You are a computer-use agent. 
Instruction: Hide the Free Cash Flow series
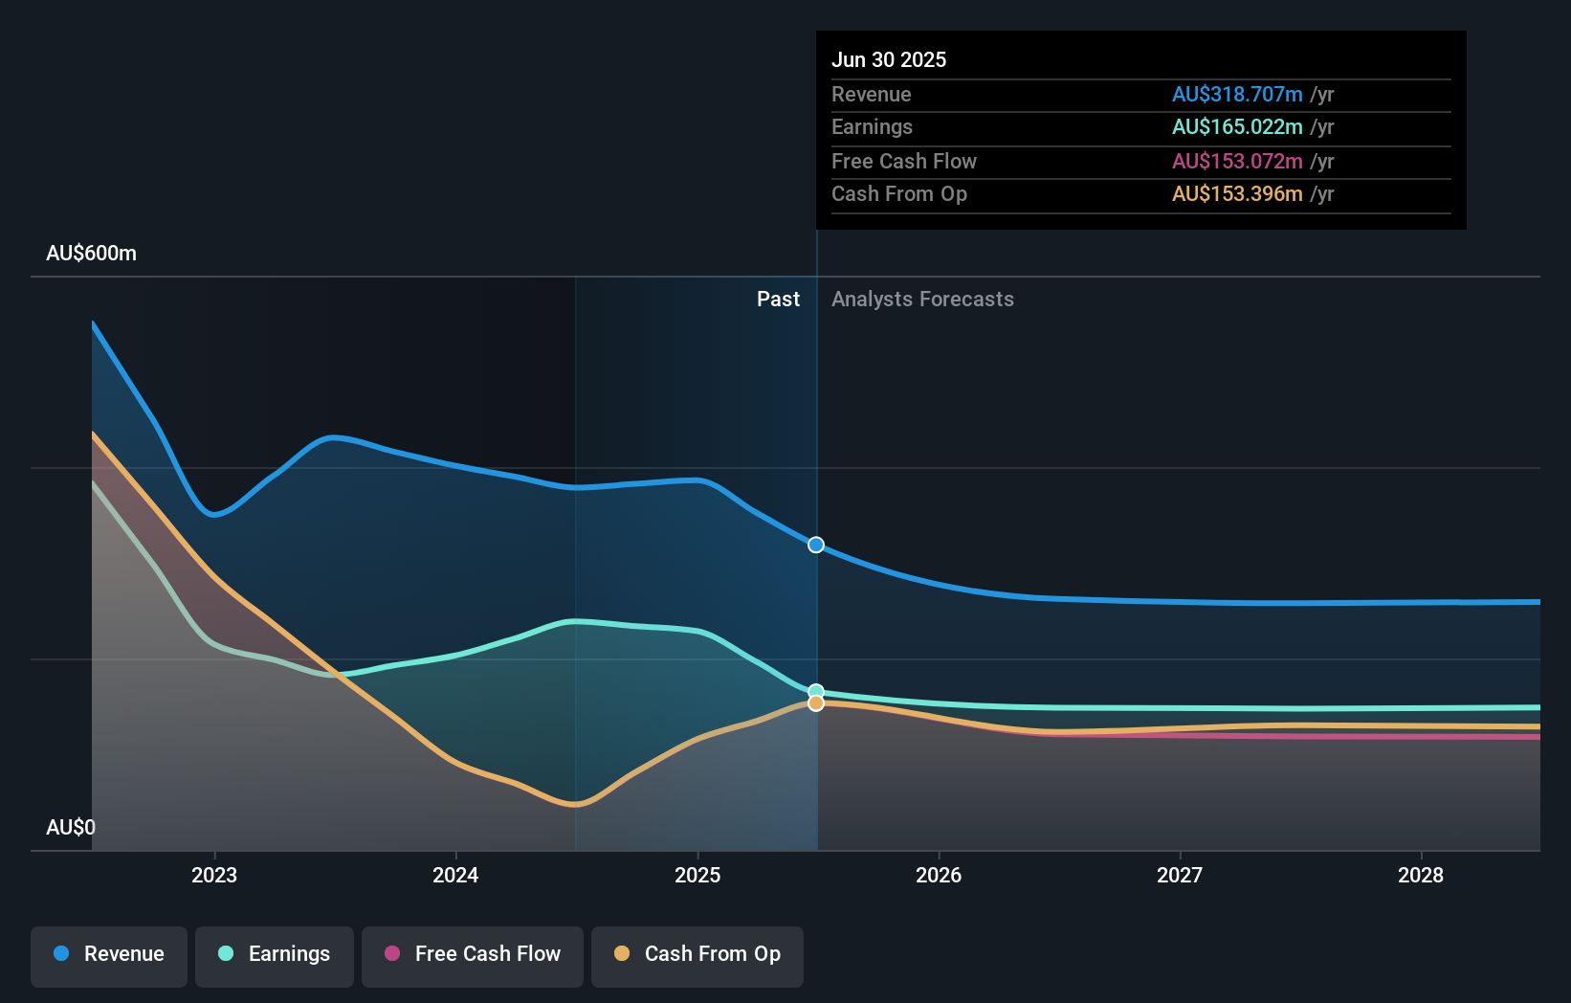click(x=472, y=956)
